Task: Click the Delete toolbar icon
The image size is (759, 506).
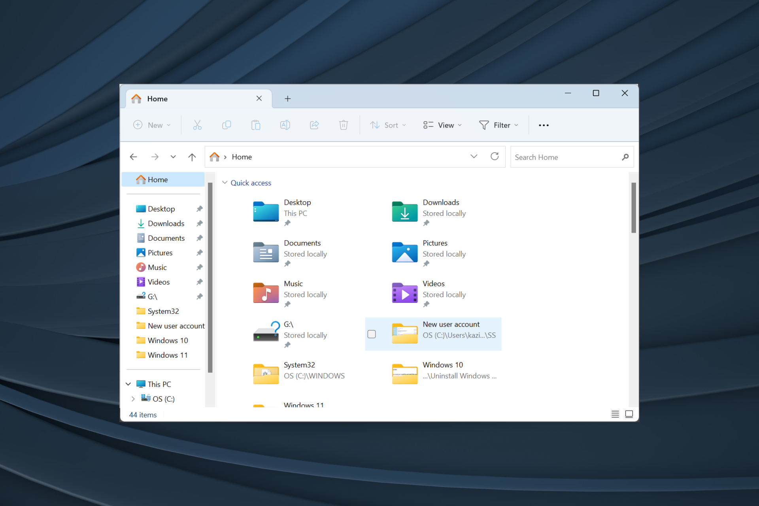Action: point(344,125)
